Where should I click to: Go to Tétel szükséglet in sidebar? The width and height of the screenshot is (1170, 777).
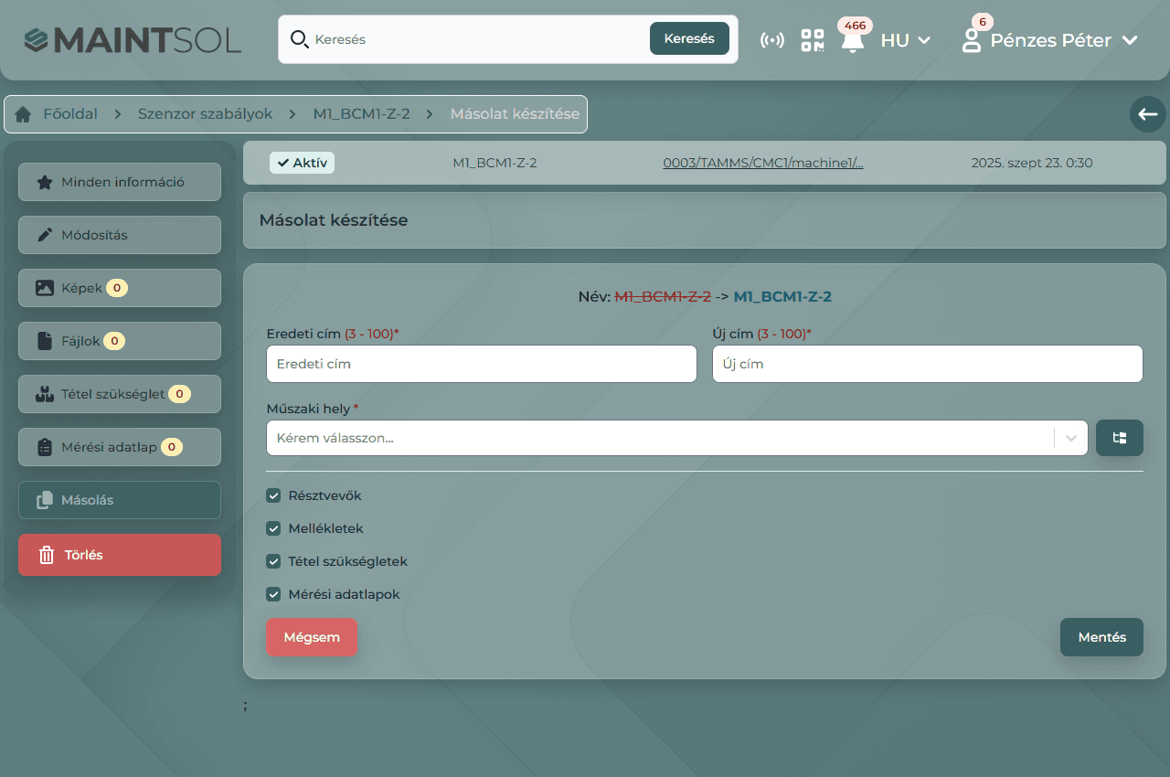pyautogui.click(x=120, y=394)
